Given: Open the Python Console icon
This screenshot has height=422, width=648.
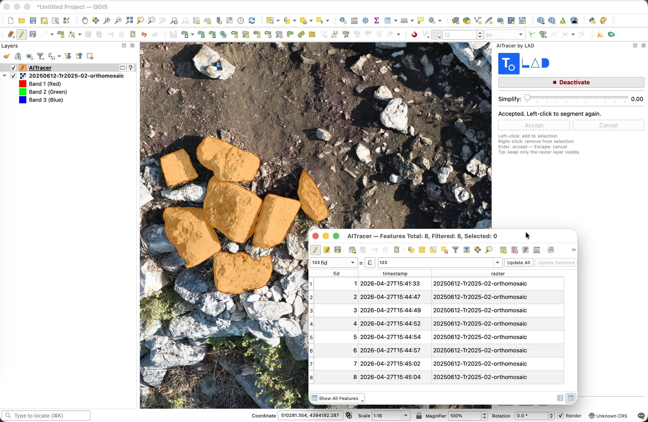Looking at the screenshot, I should [x=592, y=21].
